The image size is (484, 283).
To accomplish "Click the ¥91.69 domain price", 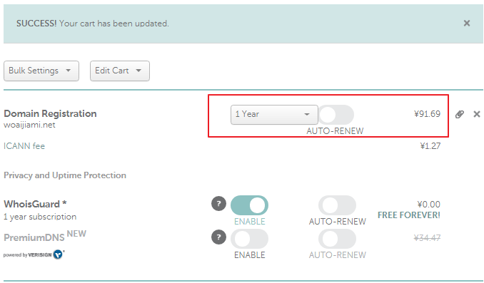I will click(x=427, y=114).
